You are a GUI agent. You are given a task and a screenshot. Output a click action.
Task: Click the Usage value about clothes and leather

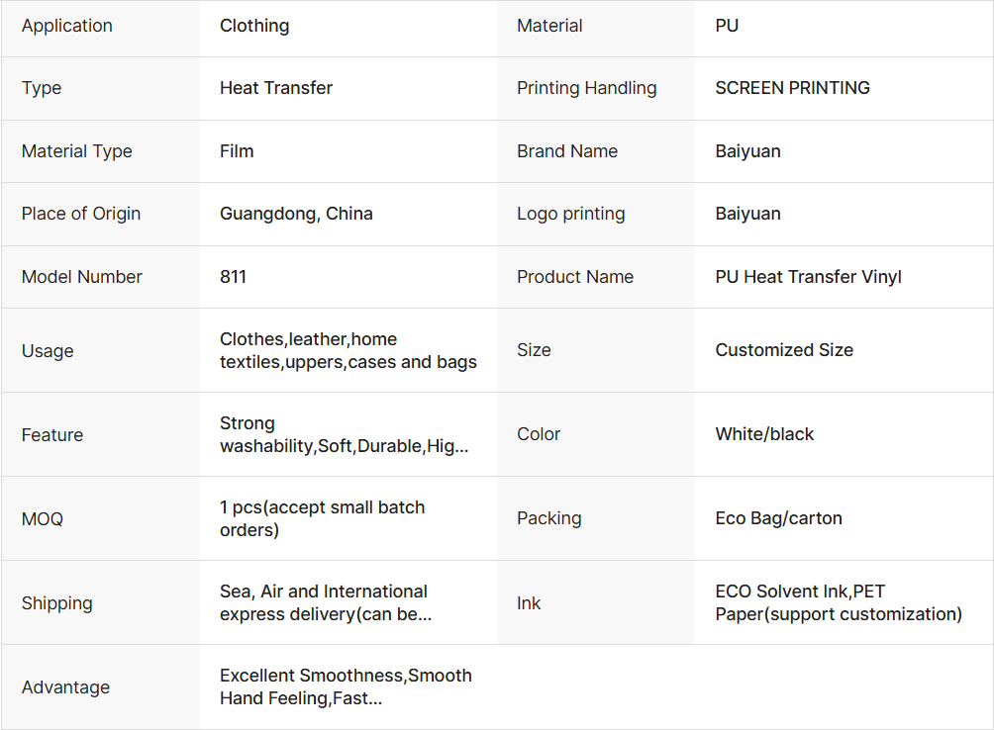click(x=348, y=351)
